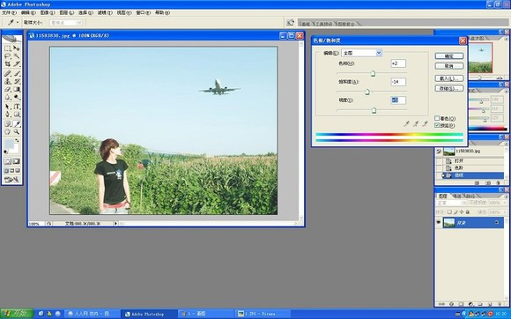Viewport: 511px width, 319px height.
Task: Enable the 着色 (Colorize) checkbox
Action: coord(437,118)
